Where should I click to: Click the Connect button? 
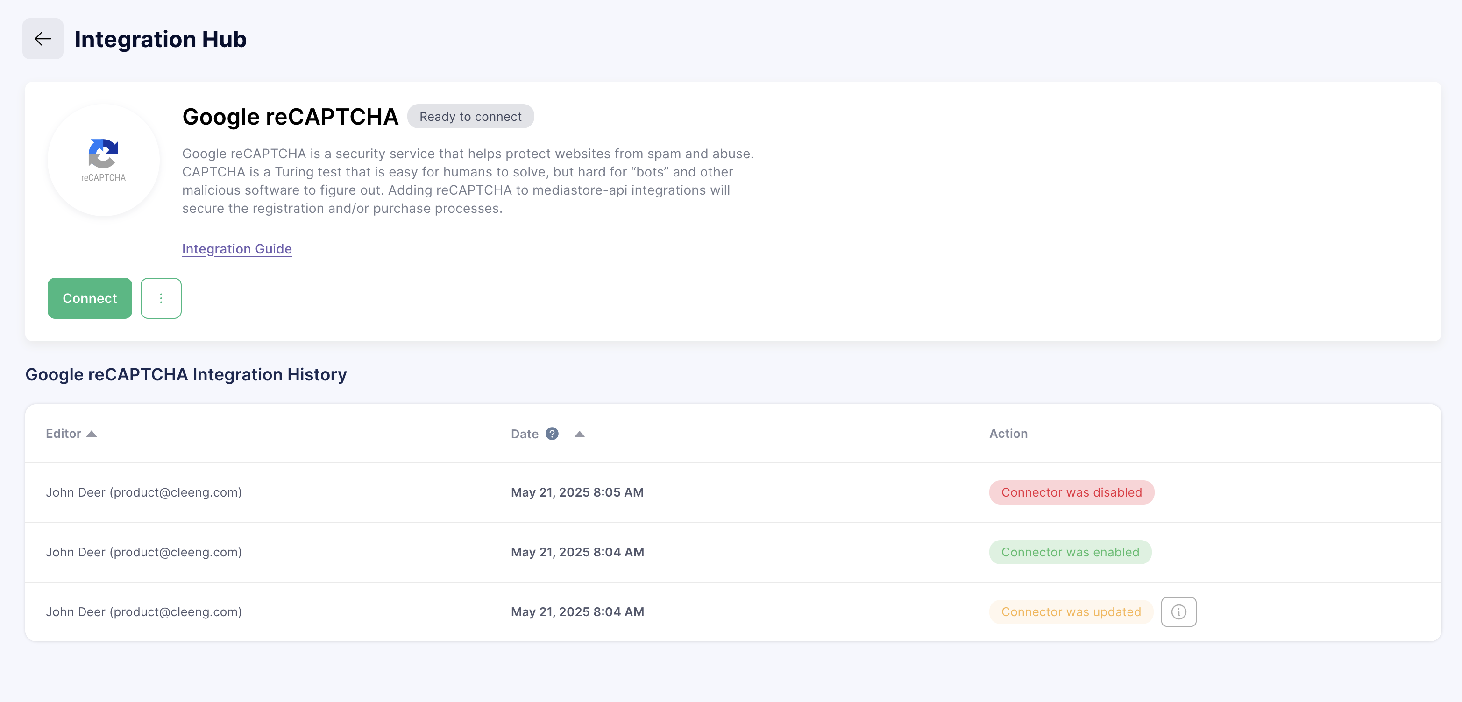[90, 298]
